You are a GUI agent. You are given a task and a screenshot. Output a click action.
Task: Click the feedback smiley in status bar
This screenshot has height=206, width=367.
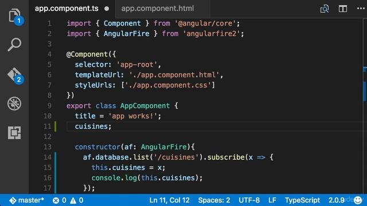[x=358, y=200]
